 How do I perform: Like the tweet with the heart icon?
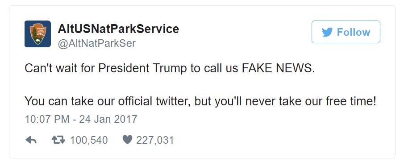click(128, 140)
